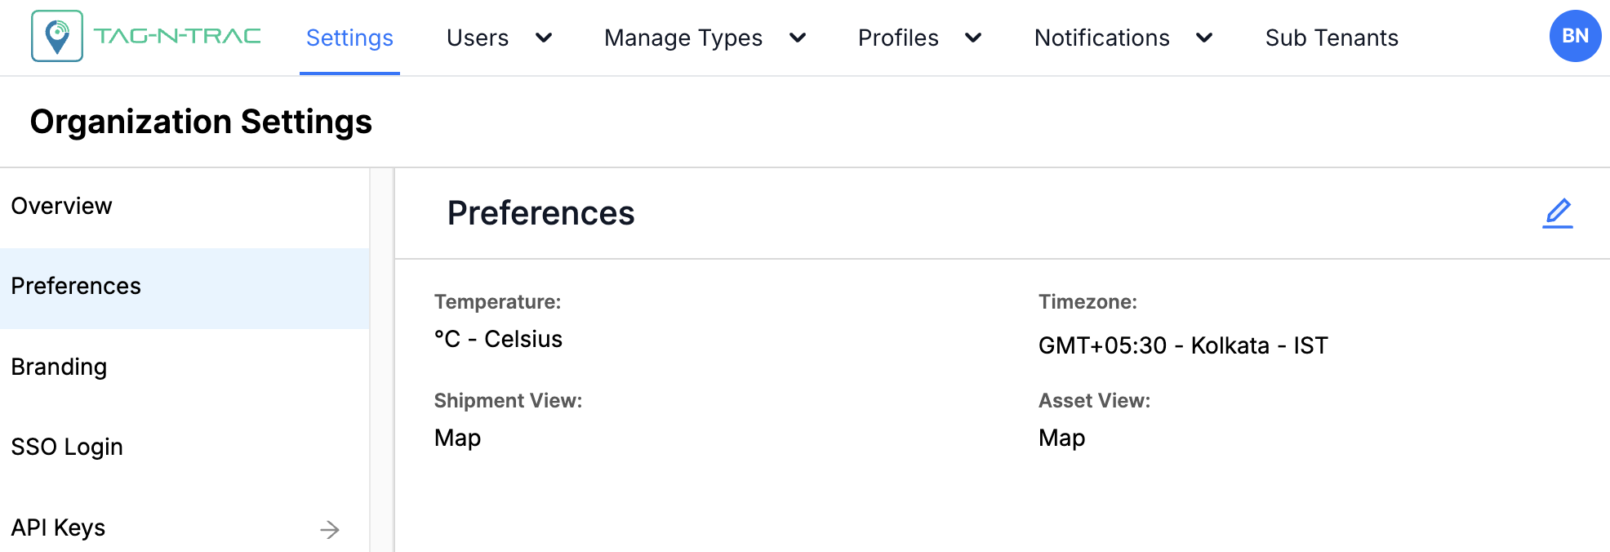Expand the Profiles dropdown chevron
1610x552 pixels.
tap(973, 38)
